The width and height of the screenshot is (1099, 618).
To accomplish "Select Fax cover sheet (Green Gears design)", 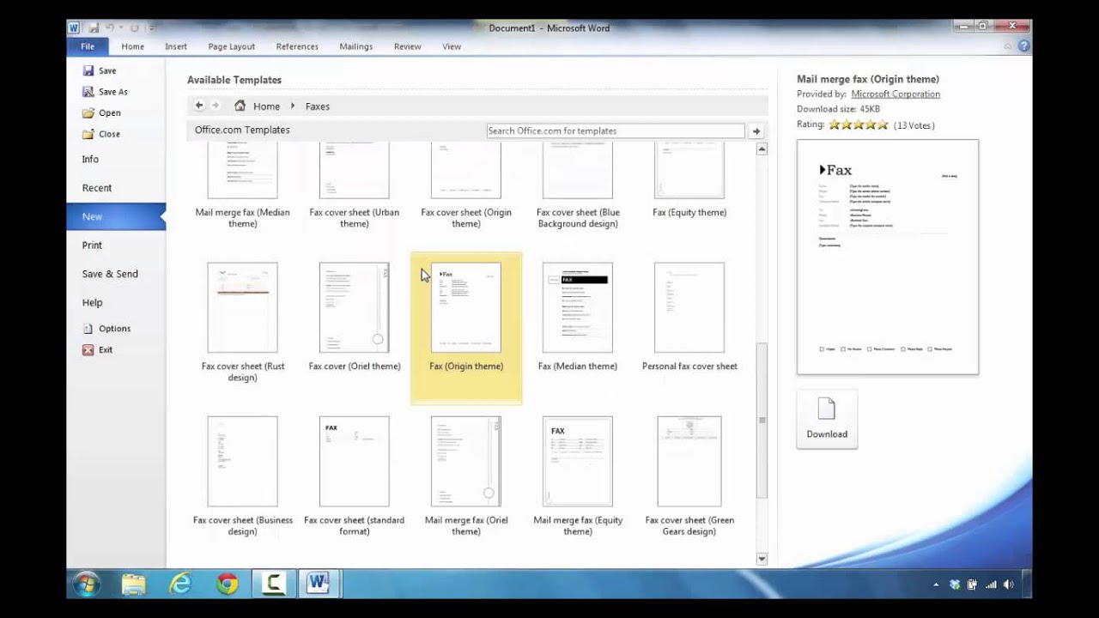I will (689, 477).
